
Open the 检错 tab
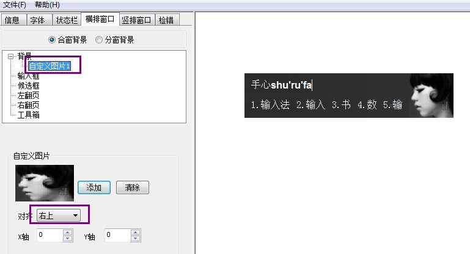pyautogui.click(x=166, y=20)
